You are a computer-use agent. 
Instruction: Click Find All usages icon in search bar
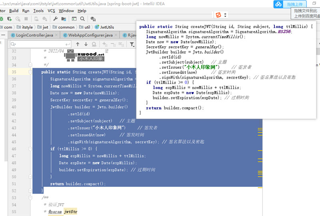pos(94,44)
